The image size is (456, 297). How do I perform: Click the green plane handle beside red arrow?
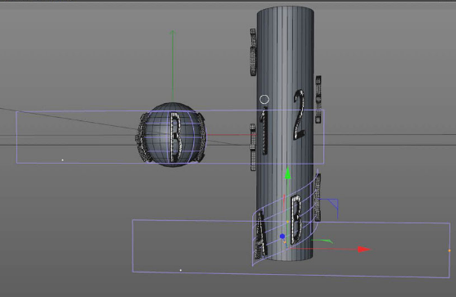323,241
